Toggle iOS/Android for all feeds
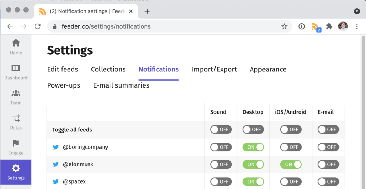The image size is (366, 189). (291, 129)
